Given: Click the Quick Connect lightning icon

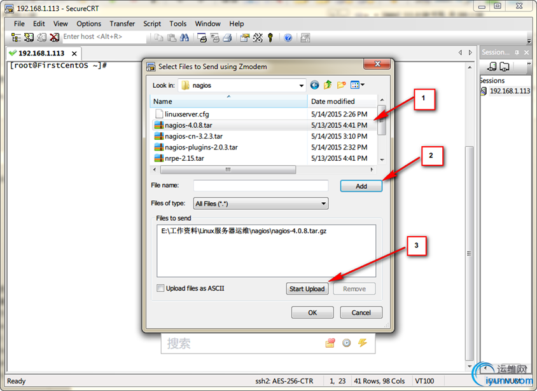Looking at the screenshot, I should click(29, 38).
